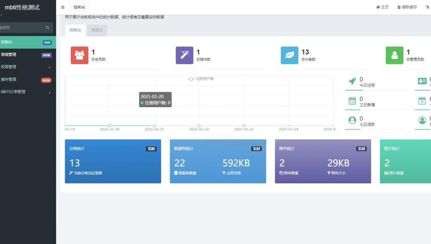Toggle the sidebar with hamburger icon
The image size is (431, 244).
pyautogui.click(x=62, y=7)
